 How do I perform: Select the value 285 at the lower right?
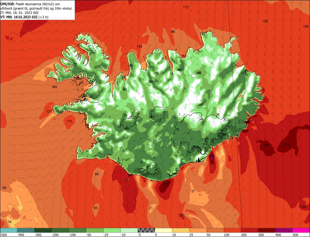click(x=303, y=207)
